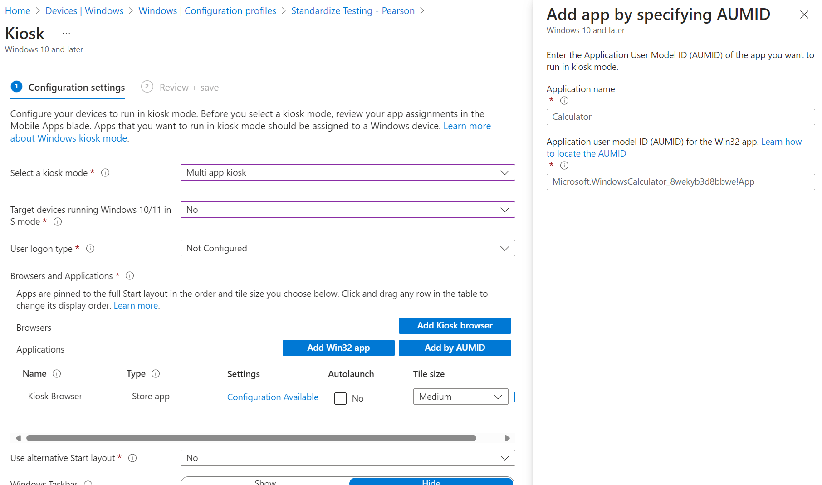This screenshot has width=822, height=485.
Task: Open the ellipsis menu next to Kiosk title
Action: 66,34
